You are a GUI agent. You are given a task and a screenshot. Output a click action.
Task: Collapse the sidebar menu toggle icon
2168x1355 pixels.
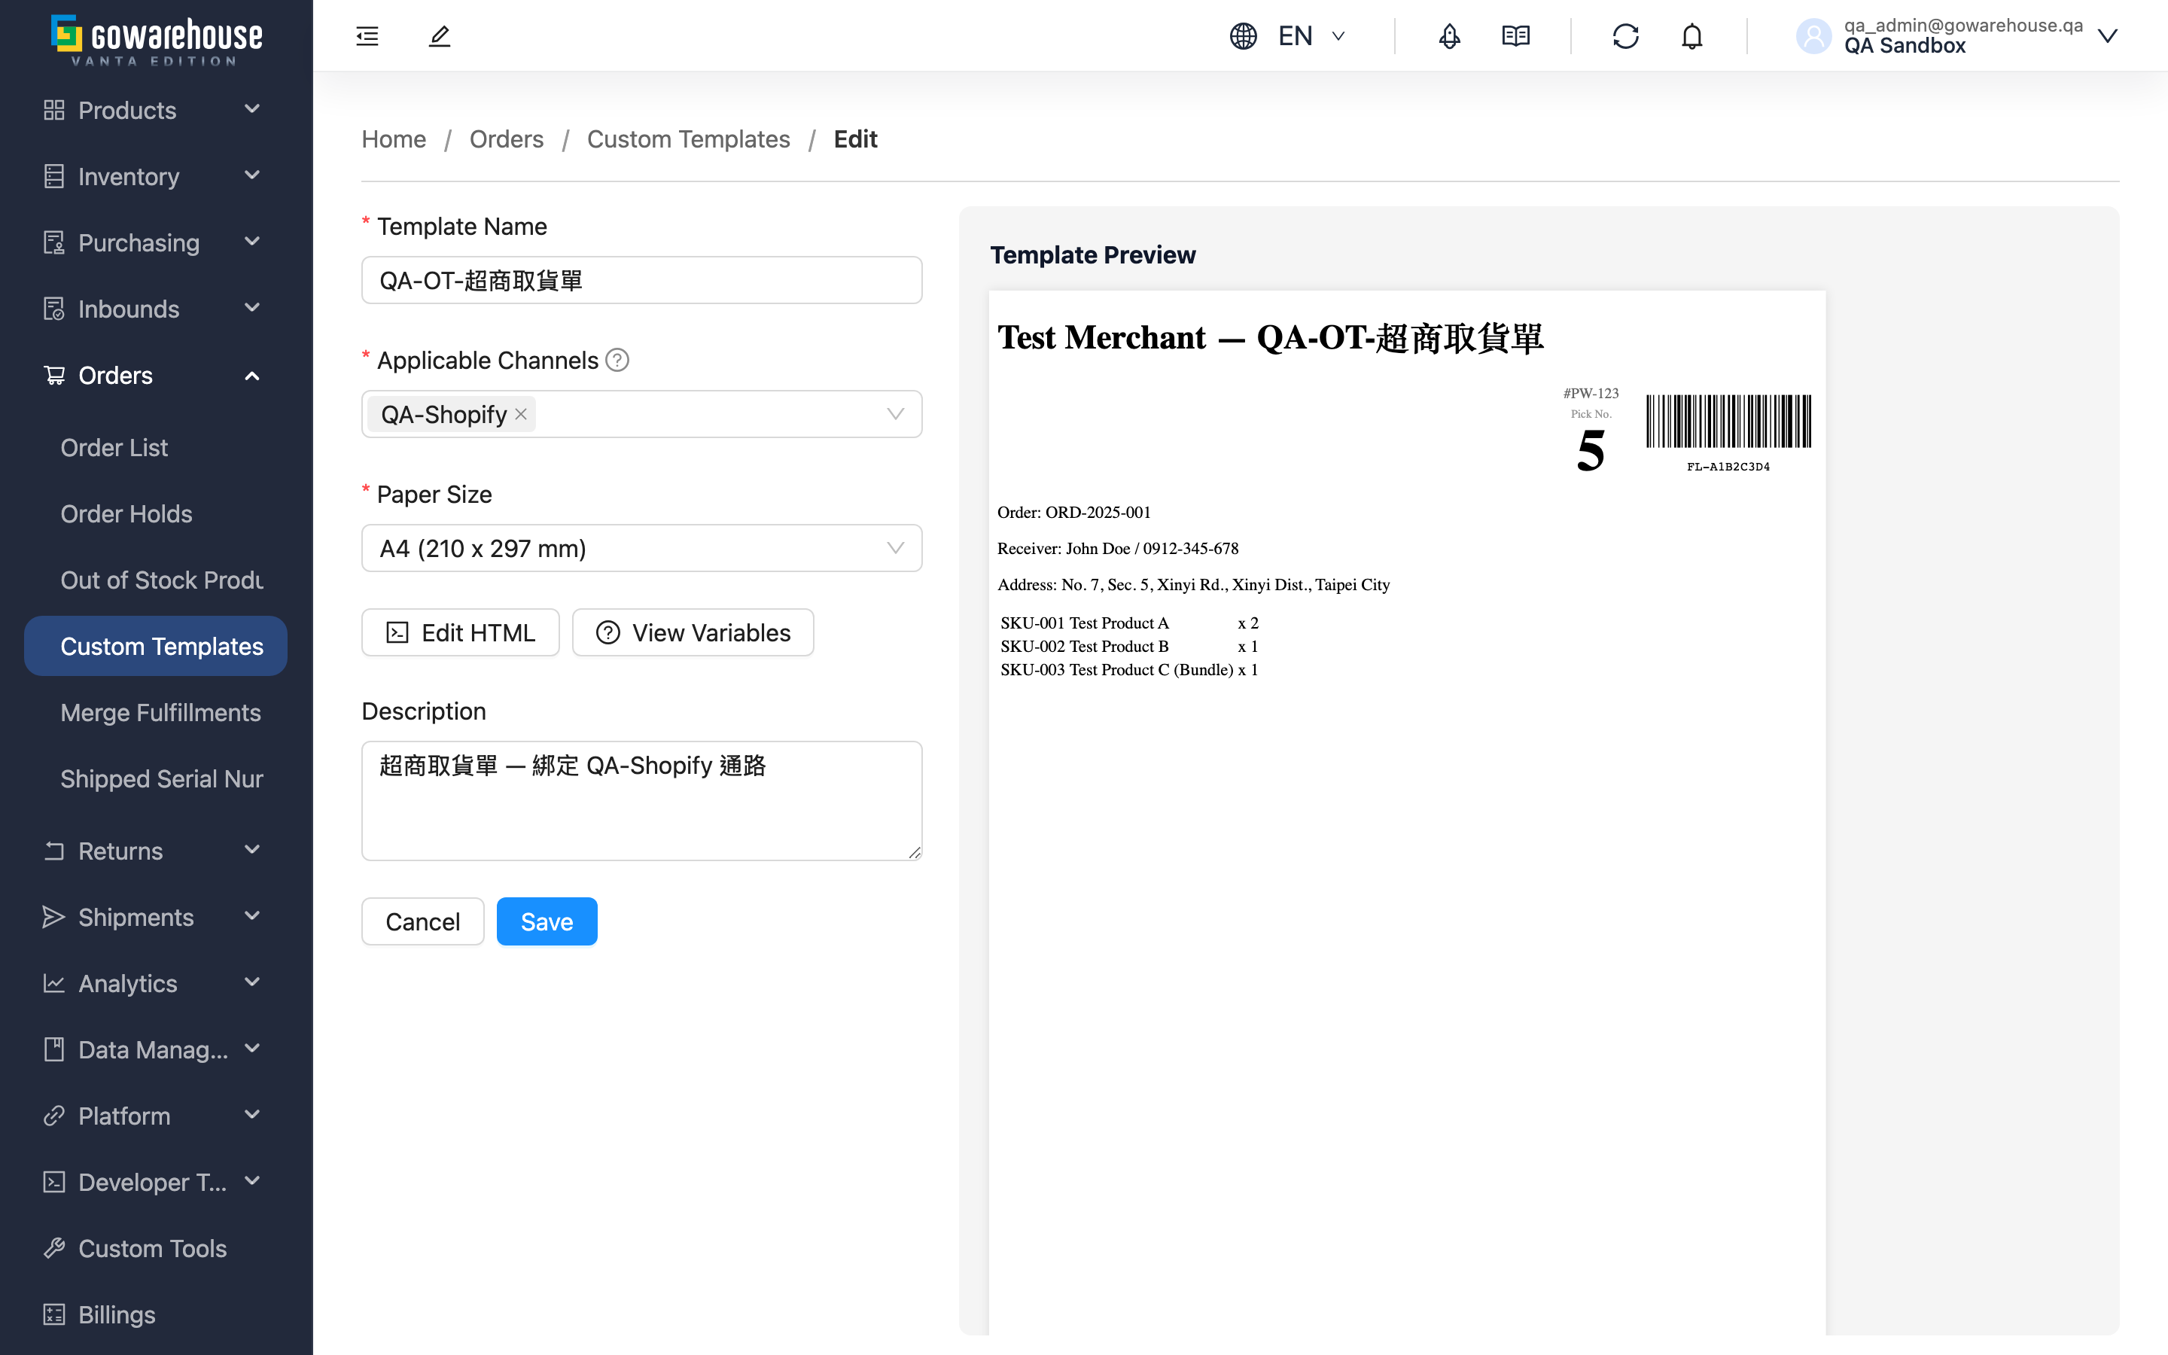(x=367, y=36)
